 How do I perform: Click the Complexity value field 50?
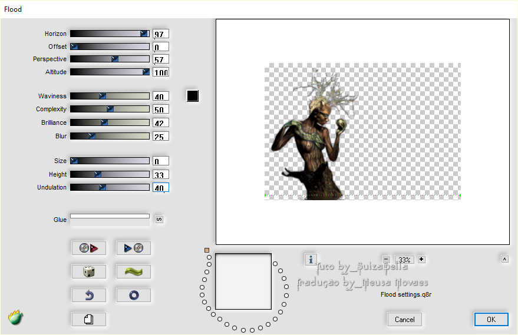pyautogui.click(x=161, y=110)
